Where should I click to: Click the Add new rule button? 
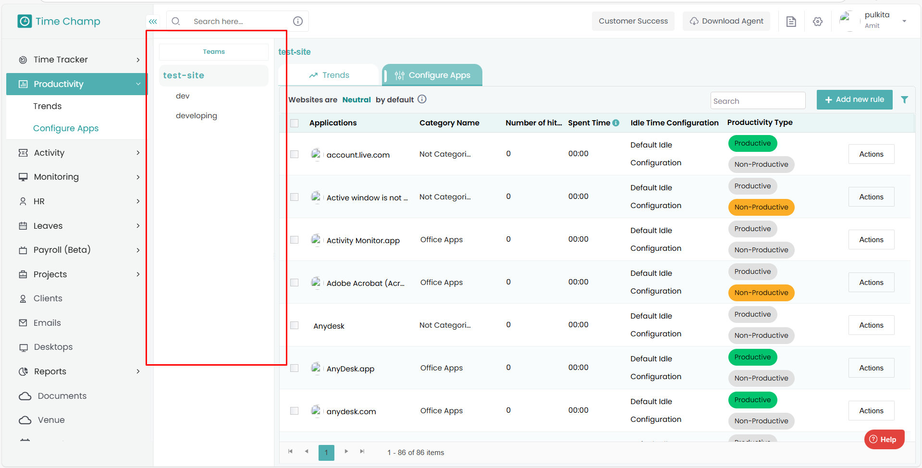coord(854,99)
